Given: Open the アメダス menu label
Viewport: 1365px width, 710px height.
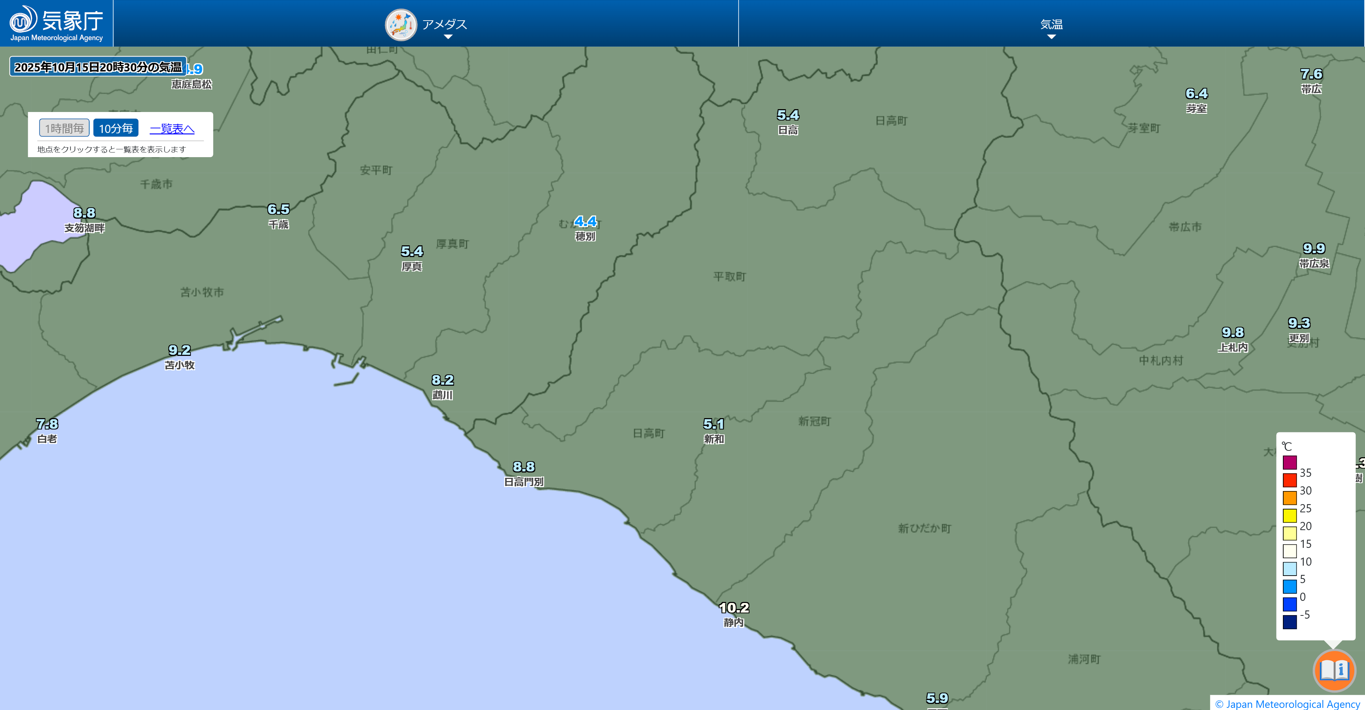Looking at the screenshot, I should [x=444, y=25].
